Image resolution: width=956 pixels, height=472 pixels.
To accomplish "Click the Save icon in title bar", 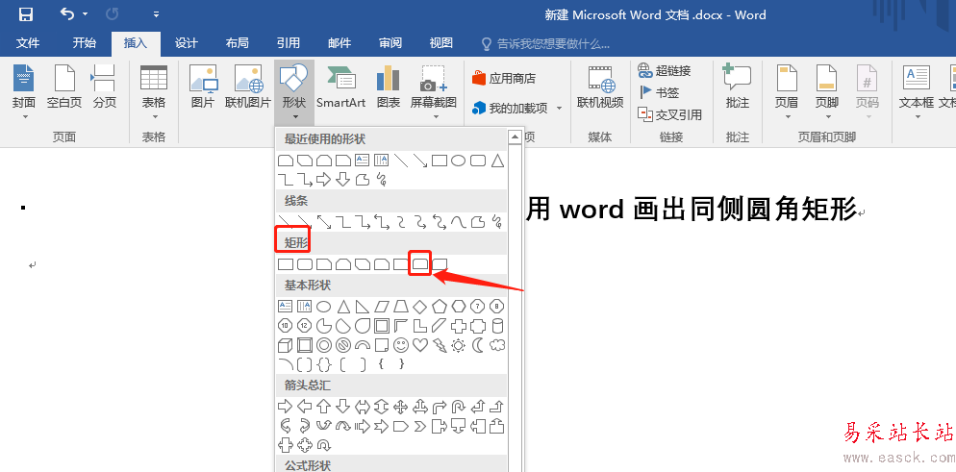I will point(26,14).
